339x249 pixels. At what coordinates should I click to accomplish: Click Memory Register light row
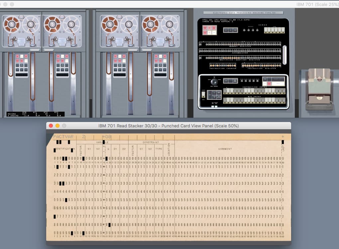pyautogui.click(x=240, y=44)
